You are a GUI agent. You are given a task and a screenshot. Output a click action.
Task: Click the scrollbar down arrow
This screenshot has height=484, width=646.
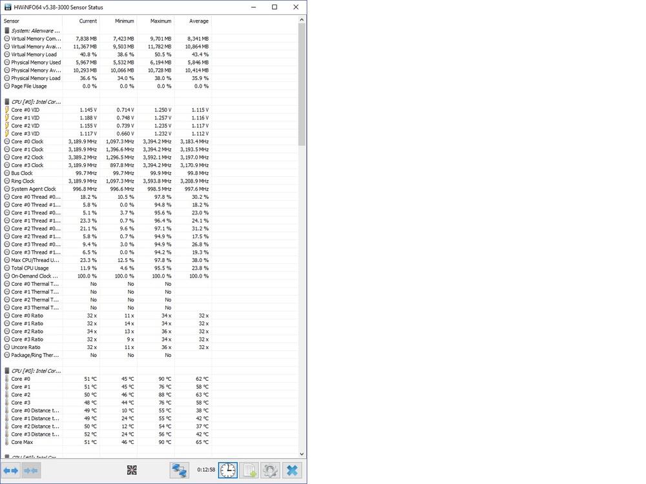point(302,454)
